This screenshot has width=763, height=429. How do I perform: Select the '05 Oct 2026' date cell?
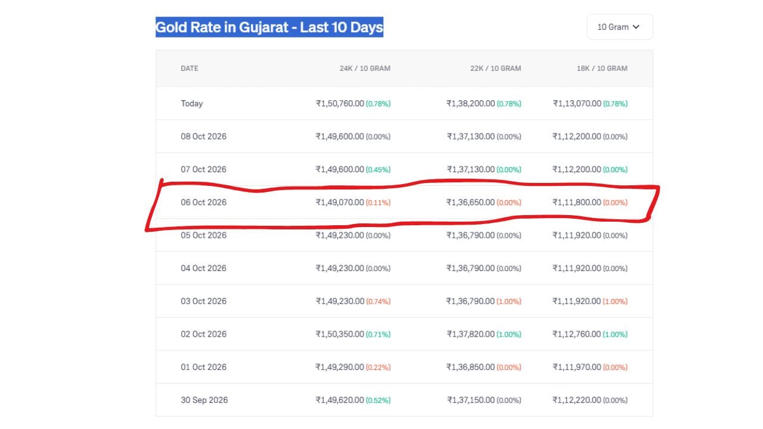pyautogui.click(x=204, y=235)
